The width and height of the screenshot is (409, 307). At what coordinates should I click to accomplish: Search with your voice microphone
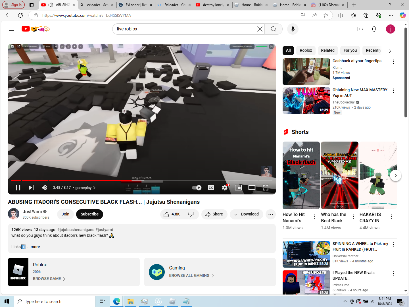[293, 29]
